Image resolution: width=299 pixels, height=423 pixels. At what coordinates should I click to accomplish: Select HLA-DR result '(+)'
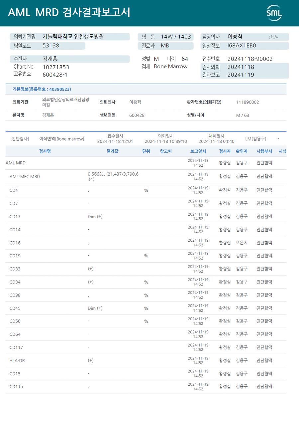pos(91,360)
